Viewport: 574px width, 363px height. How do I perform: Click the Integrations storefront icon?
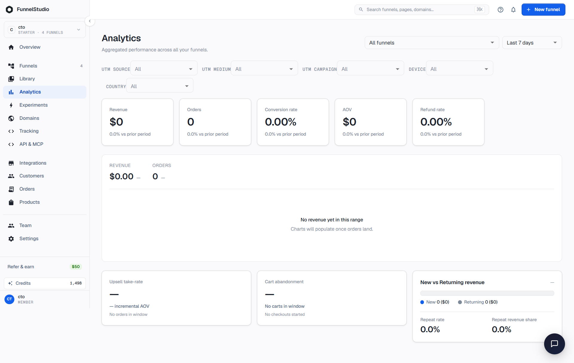coord(11,163)
